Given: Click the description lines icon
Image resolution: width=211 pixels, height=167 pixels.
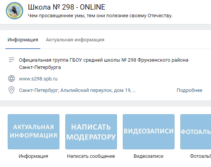Looking at the screenshot, I should tap(12, 60).
